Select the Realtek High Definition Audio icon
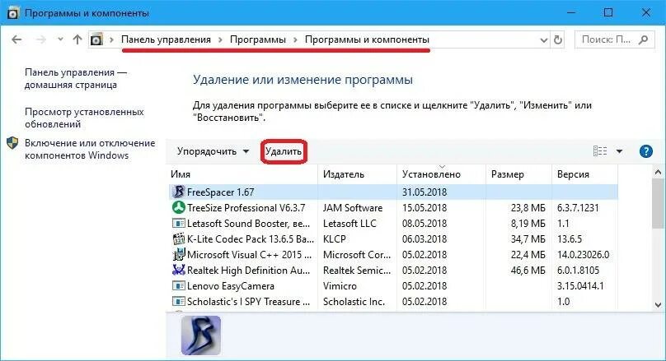Viewport: 666px width, 361px height. click(x=178, y=271)
